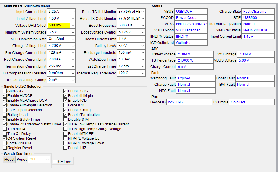The image size is (278, 172).
Task: Open Fast Charge Current Limit dropdown
Action: coord(61,59)
